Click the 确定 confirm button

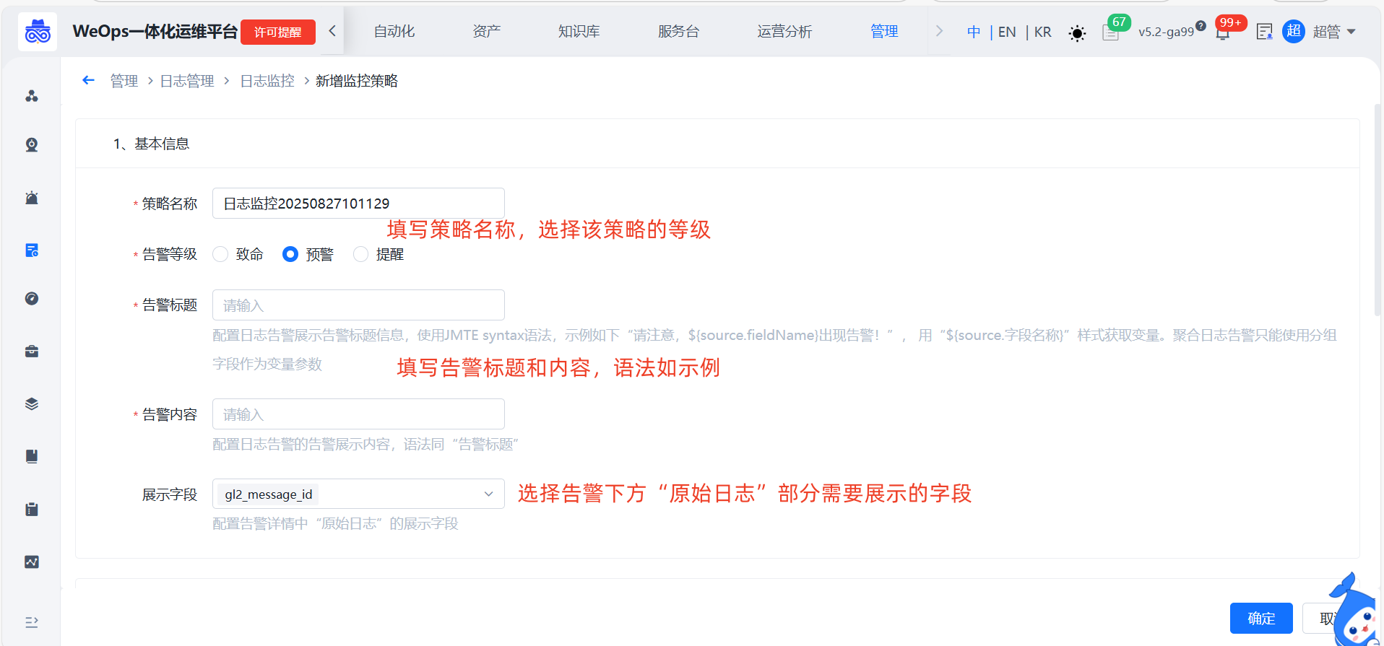(1260, 619)
